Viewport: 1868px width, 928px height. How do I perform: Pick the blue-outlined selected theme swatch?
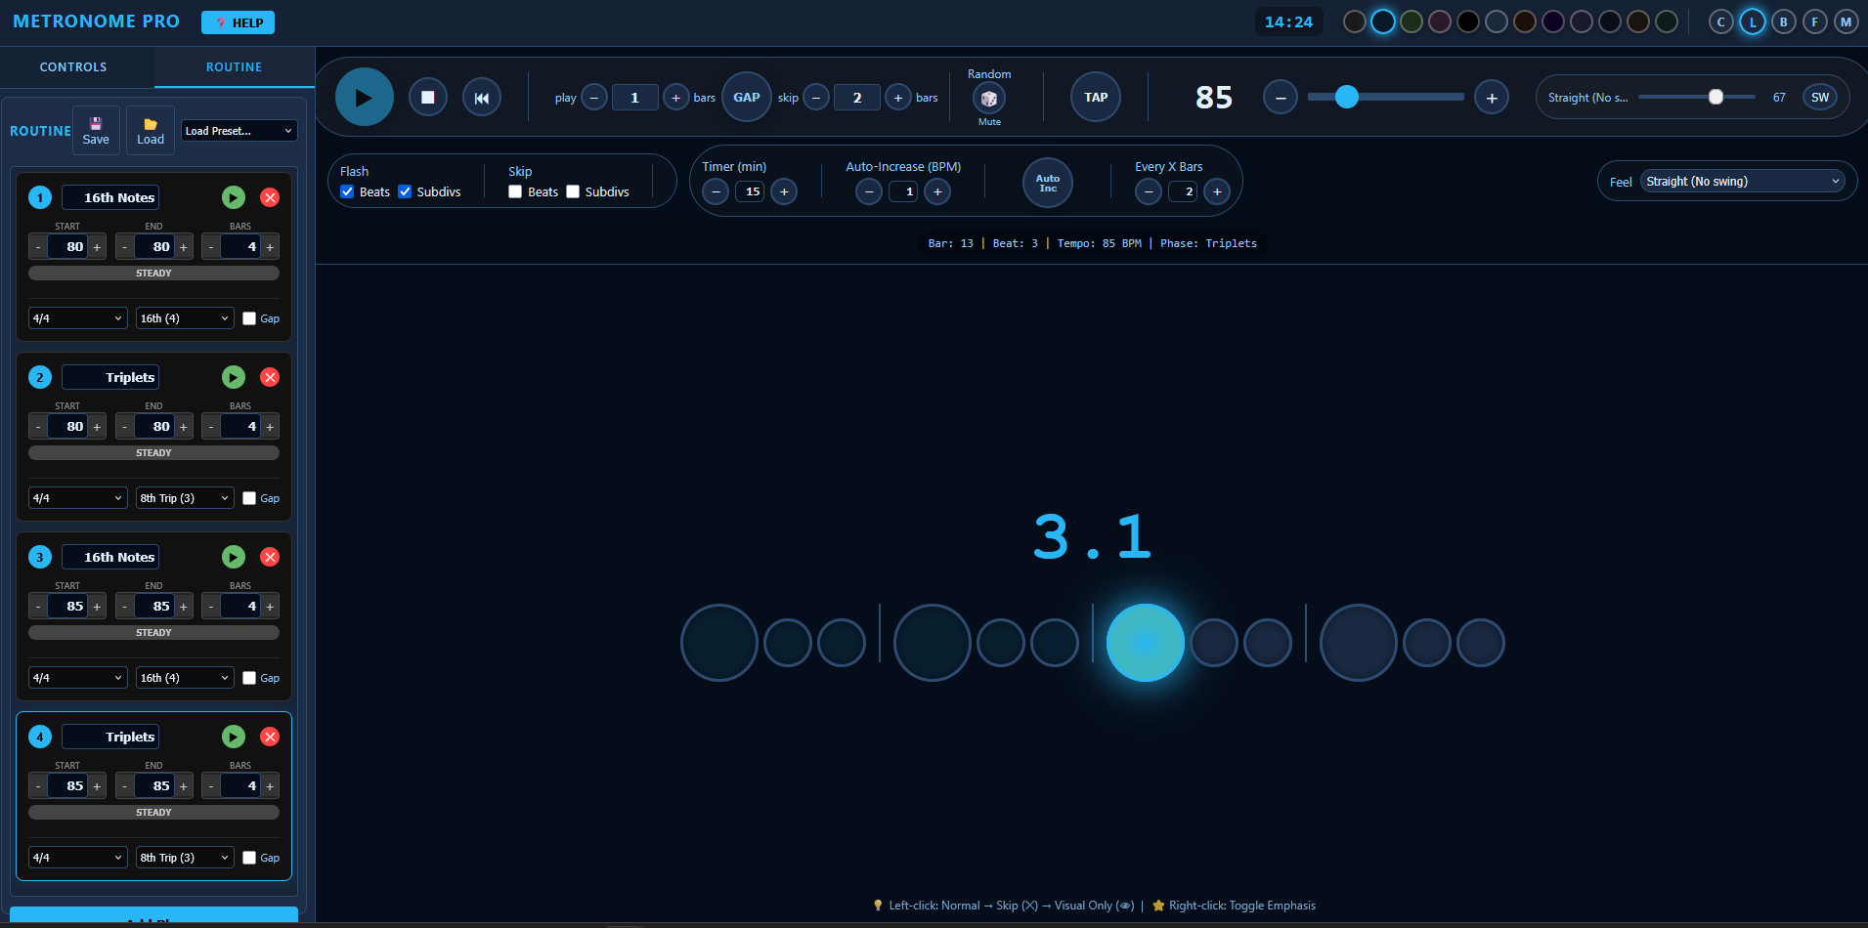coord(1382,21)
